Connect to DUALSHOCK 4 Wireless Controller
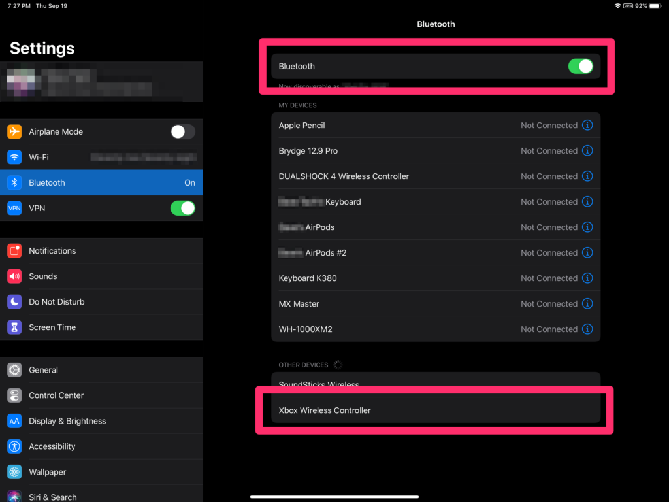The width and height of the screenshot is (669, 502). click(436, 176)
